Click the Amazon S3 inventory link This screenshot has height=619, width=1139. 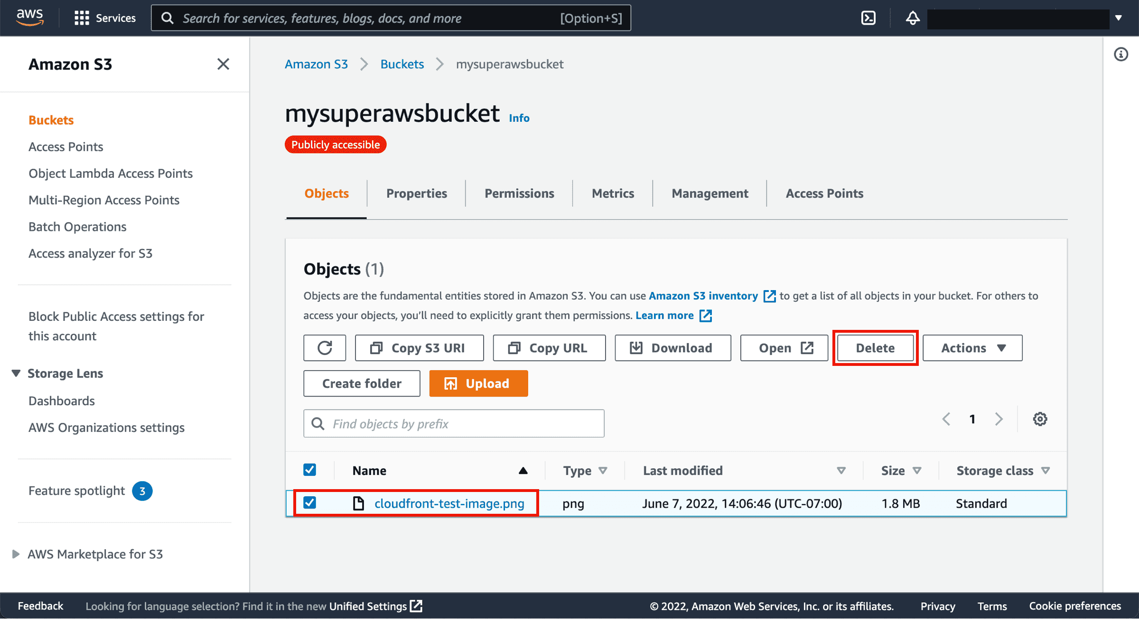click(703, 296)
